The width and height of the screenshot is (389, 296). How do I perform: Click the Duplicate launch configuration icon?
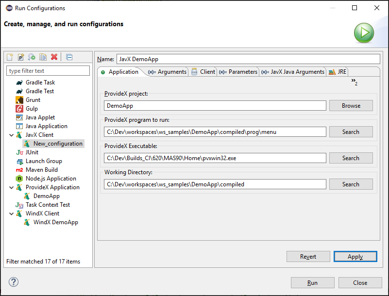(x=43, y=57)
